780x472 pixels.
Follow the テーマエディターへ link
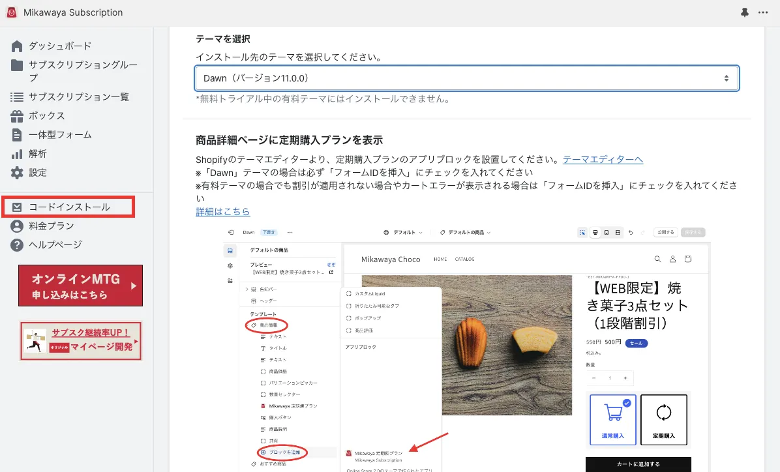pos(603,159)
